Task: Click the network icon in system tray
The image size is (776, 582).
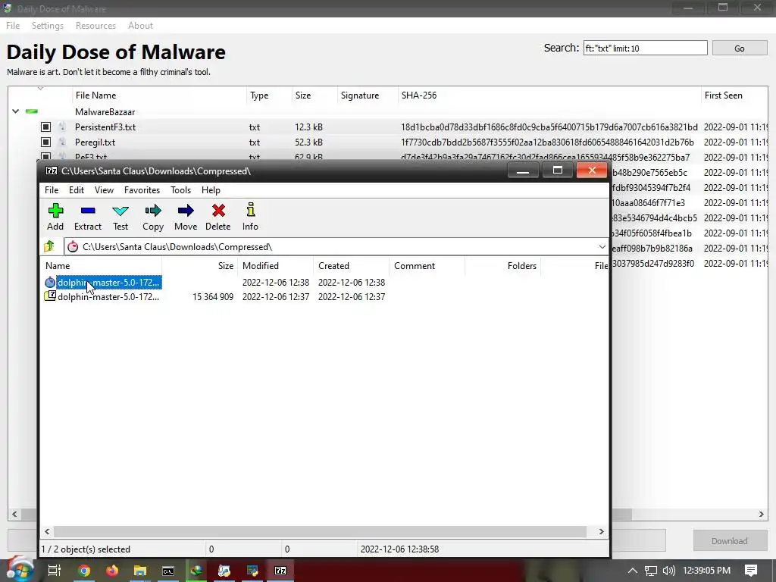Action: coord(651,571)
